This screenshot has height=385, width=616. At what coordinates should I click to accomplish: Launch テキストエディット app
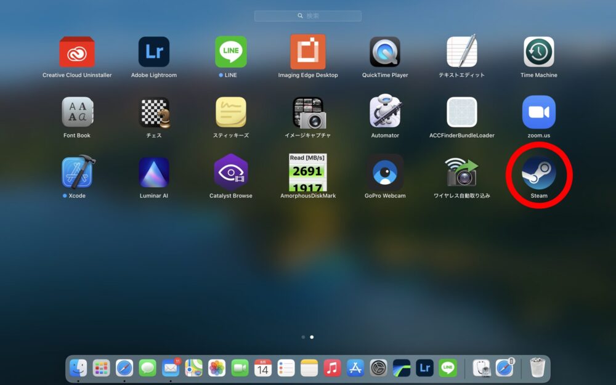[x=462, y=51]
